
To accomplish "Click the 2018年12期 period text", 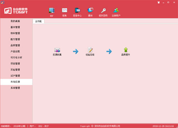I will [19, 126].
